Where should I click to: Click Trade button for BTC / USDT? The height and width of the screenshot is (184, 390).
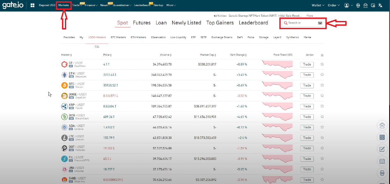[x=307, y=85]
